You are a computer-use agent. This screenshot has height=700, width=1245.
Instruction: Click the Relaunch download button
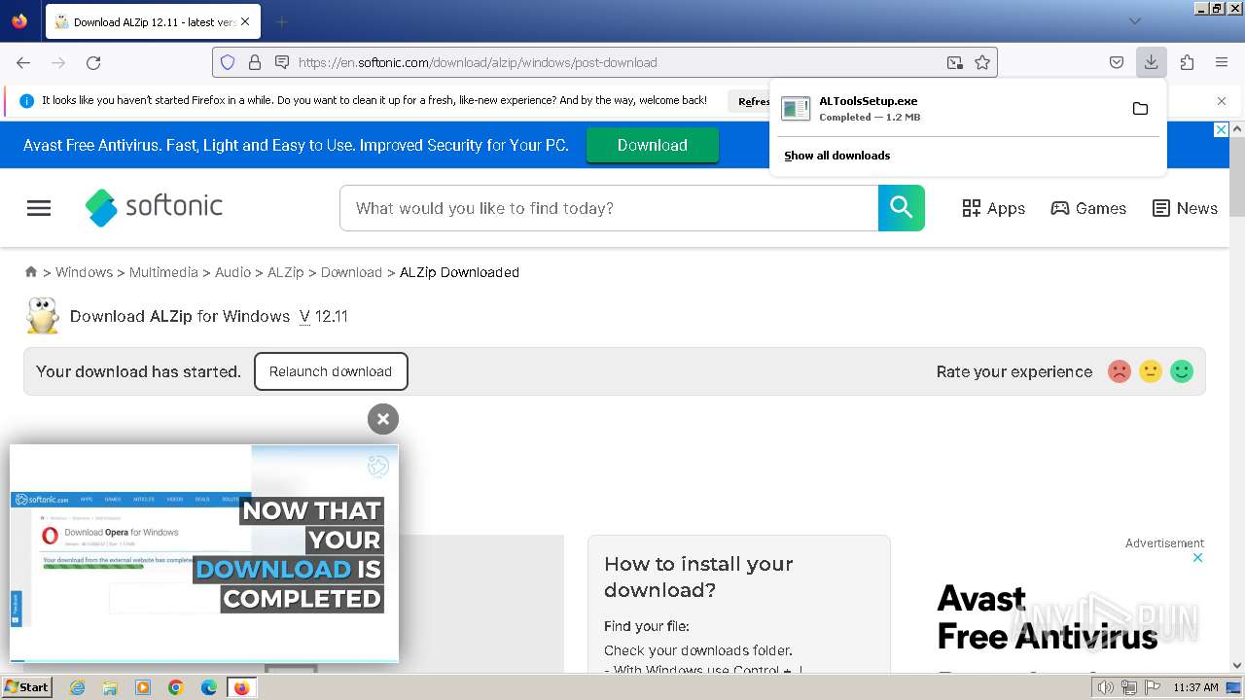tap(331, 371)
